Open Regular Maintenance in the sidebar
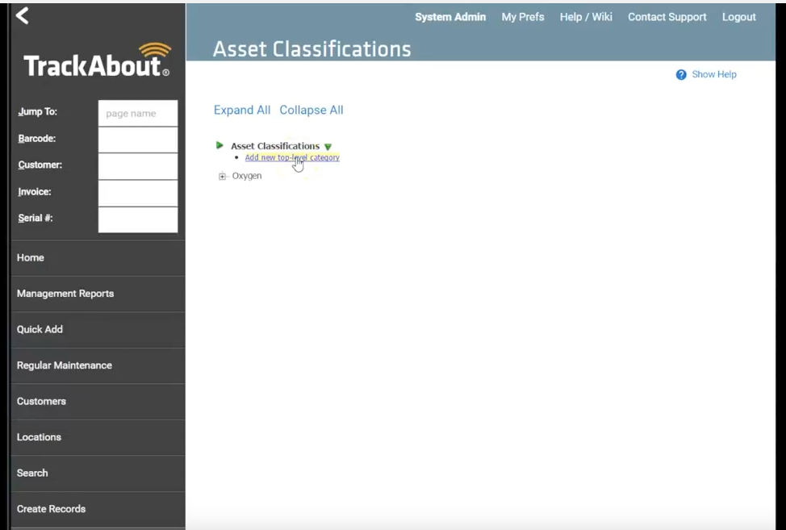The height and width of the screenshot is (530, 786). [98, 365]
